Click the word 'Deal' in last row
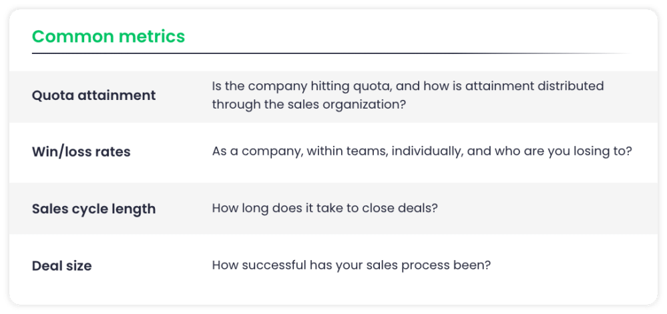The width and height of the screenshot is (667, 314). [45, 266]
